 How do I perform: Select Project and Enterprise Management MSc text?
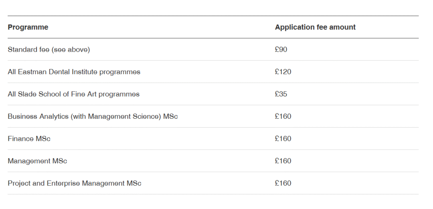[74, 183]
